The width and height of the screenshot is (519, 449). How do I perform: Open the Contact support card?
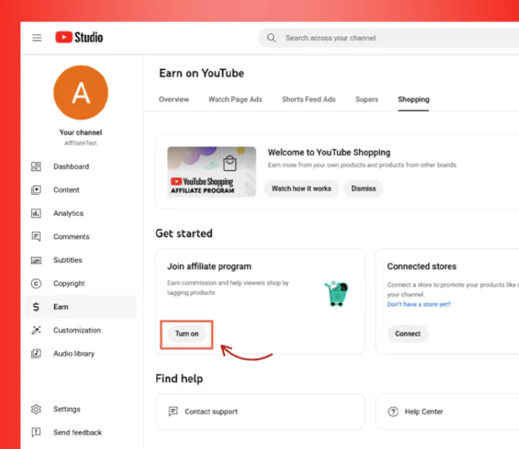pyautogui.click(x=261, y=412)
